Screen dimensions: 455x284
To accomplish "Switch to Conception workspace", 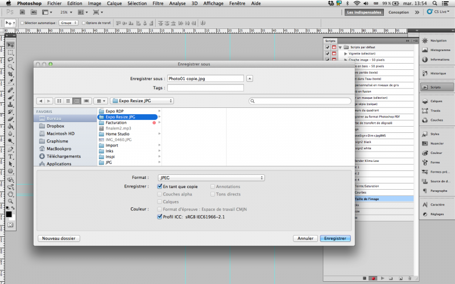I will (399, 12).
